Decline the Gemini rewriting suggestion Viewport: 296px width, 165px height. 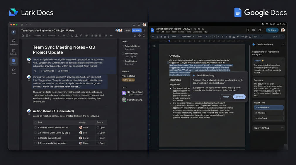point(239,97)
